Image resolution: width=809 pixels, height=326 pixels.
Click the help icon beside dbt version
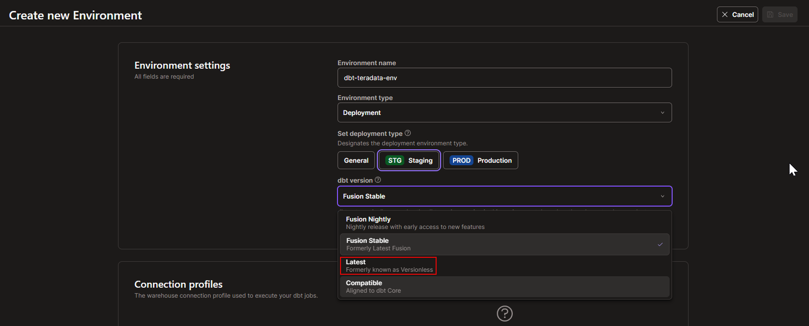378,180
